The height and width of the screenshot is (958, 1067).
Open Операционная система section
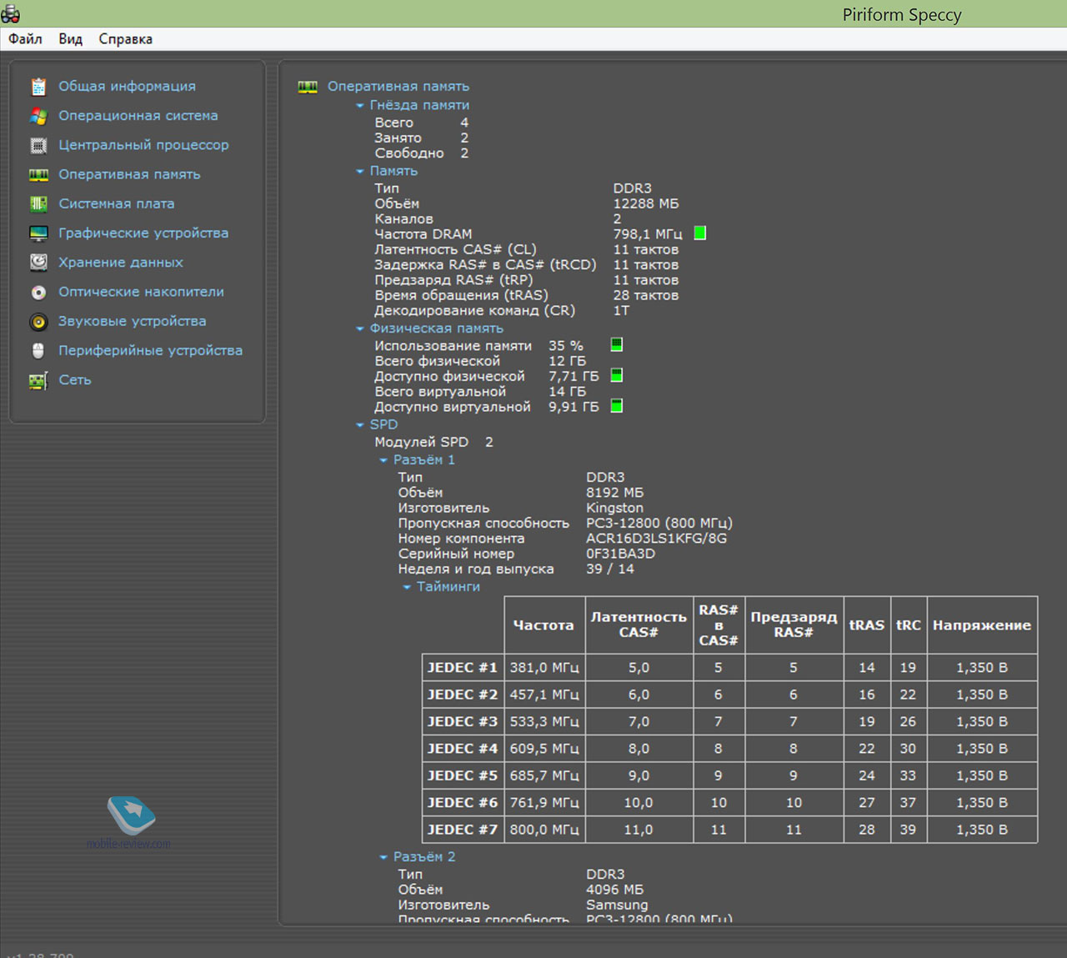pyautogui.click(x=138, y=116)
